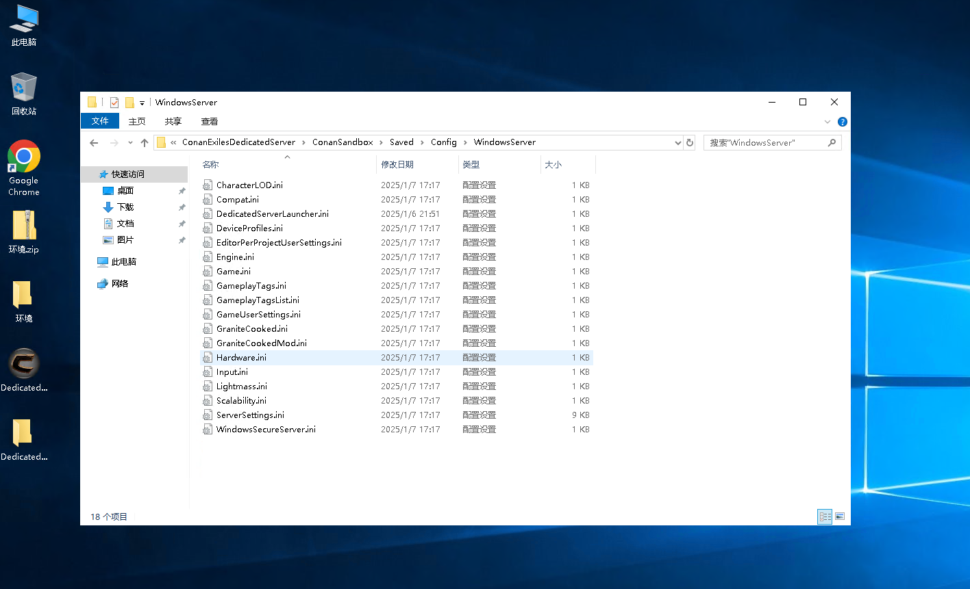Select the ServerSettings.ini file
Viewport: 970px width, 589px height.
pyautogui.click(x=250, y=415)
